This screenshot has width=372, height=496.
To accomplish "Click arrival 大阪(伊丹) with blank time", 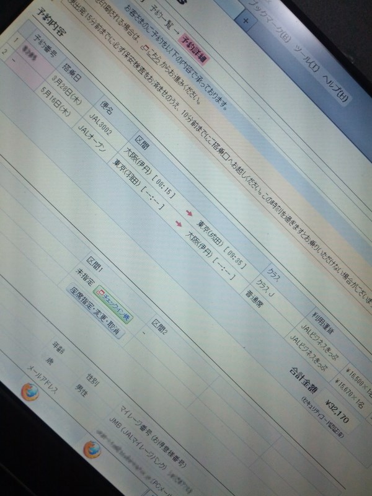I will click(210, 256).
